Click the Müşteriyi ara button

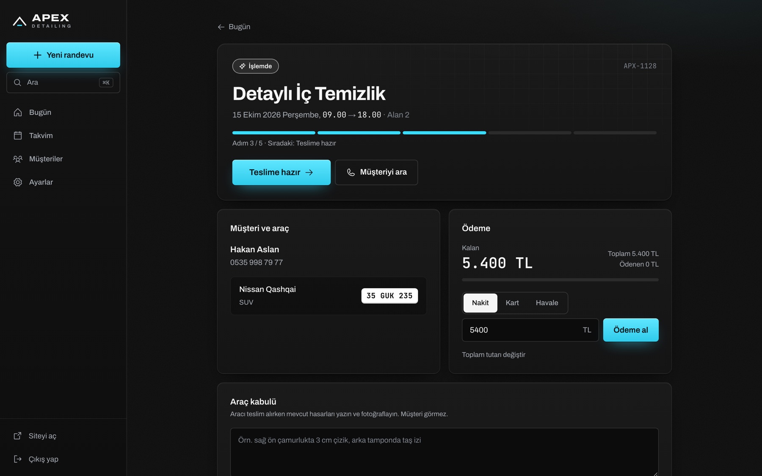(376, 172)
